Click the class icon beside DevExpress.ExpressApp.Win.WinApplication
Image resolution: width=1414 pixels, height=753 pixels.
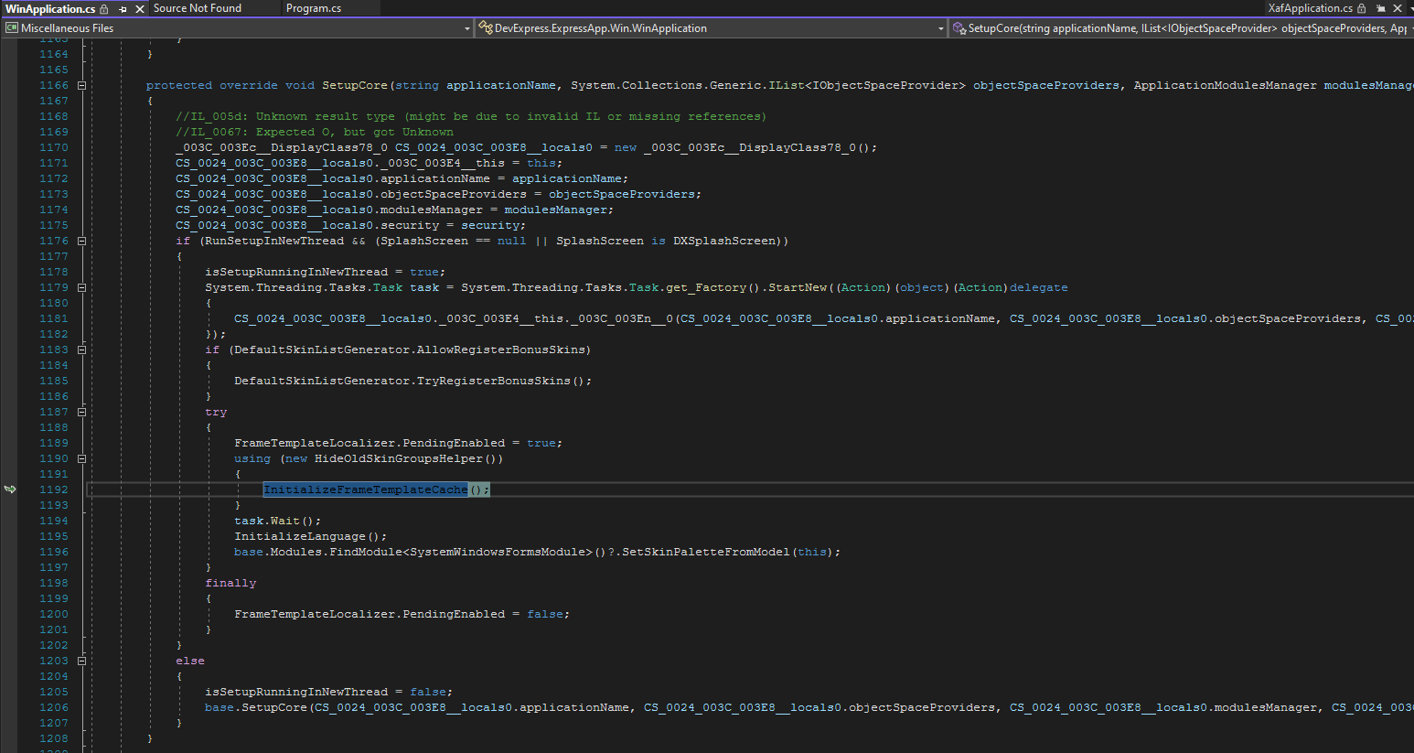click(486, 28)
